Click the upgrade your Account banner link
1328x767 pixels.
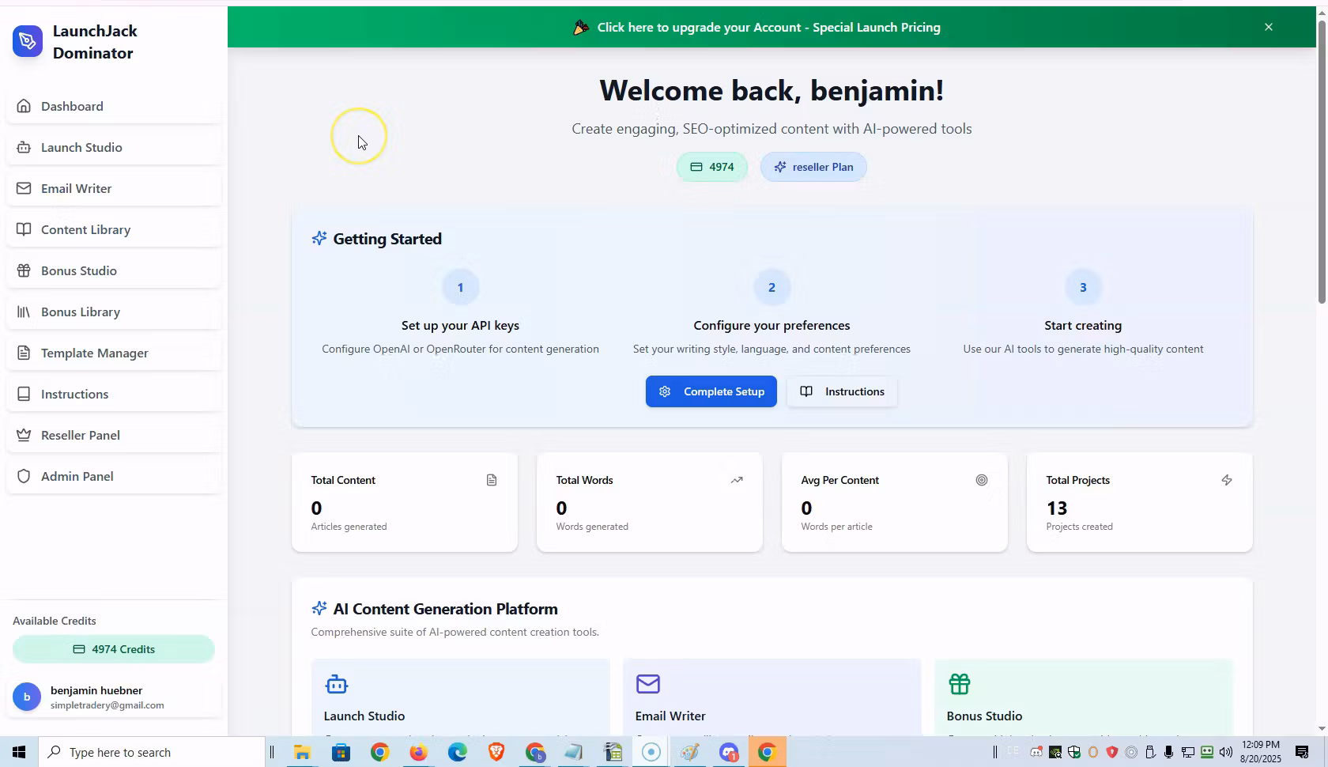point(768,26)
